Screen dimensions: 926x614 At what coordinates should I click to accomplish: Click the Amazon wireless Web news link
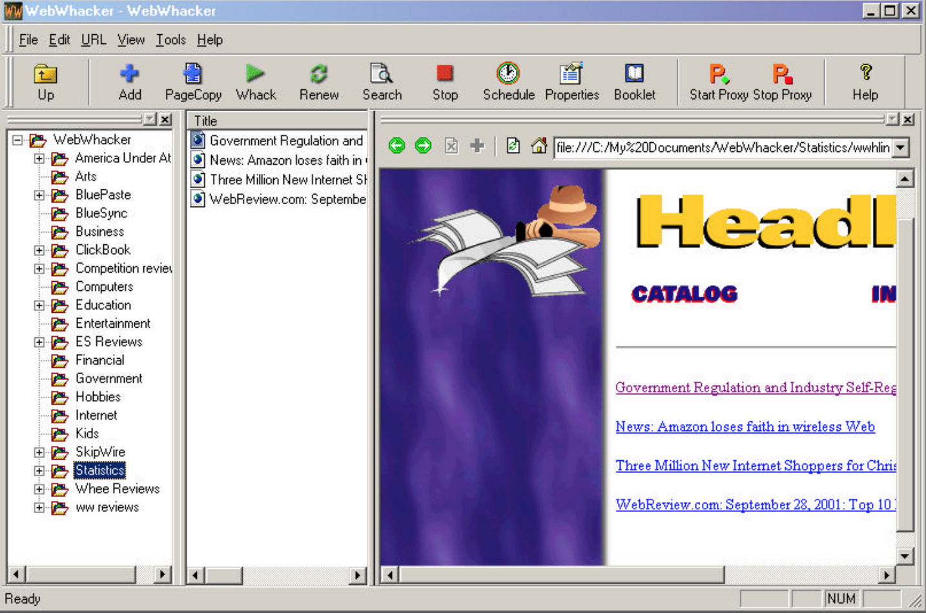[745, 427]
